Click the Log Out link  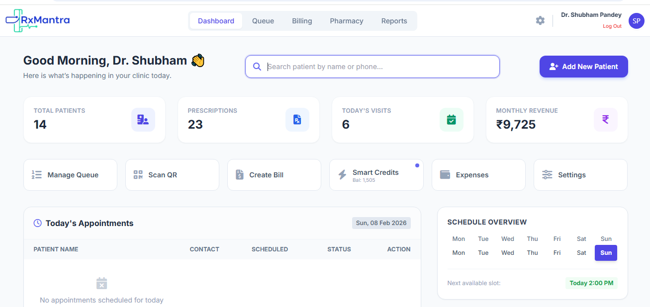[x=612, y=26]
